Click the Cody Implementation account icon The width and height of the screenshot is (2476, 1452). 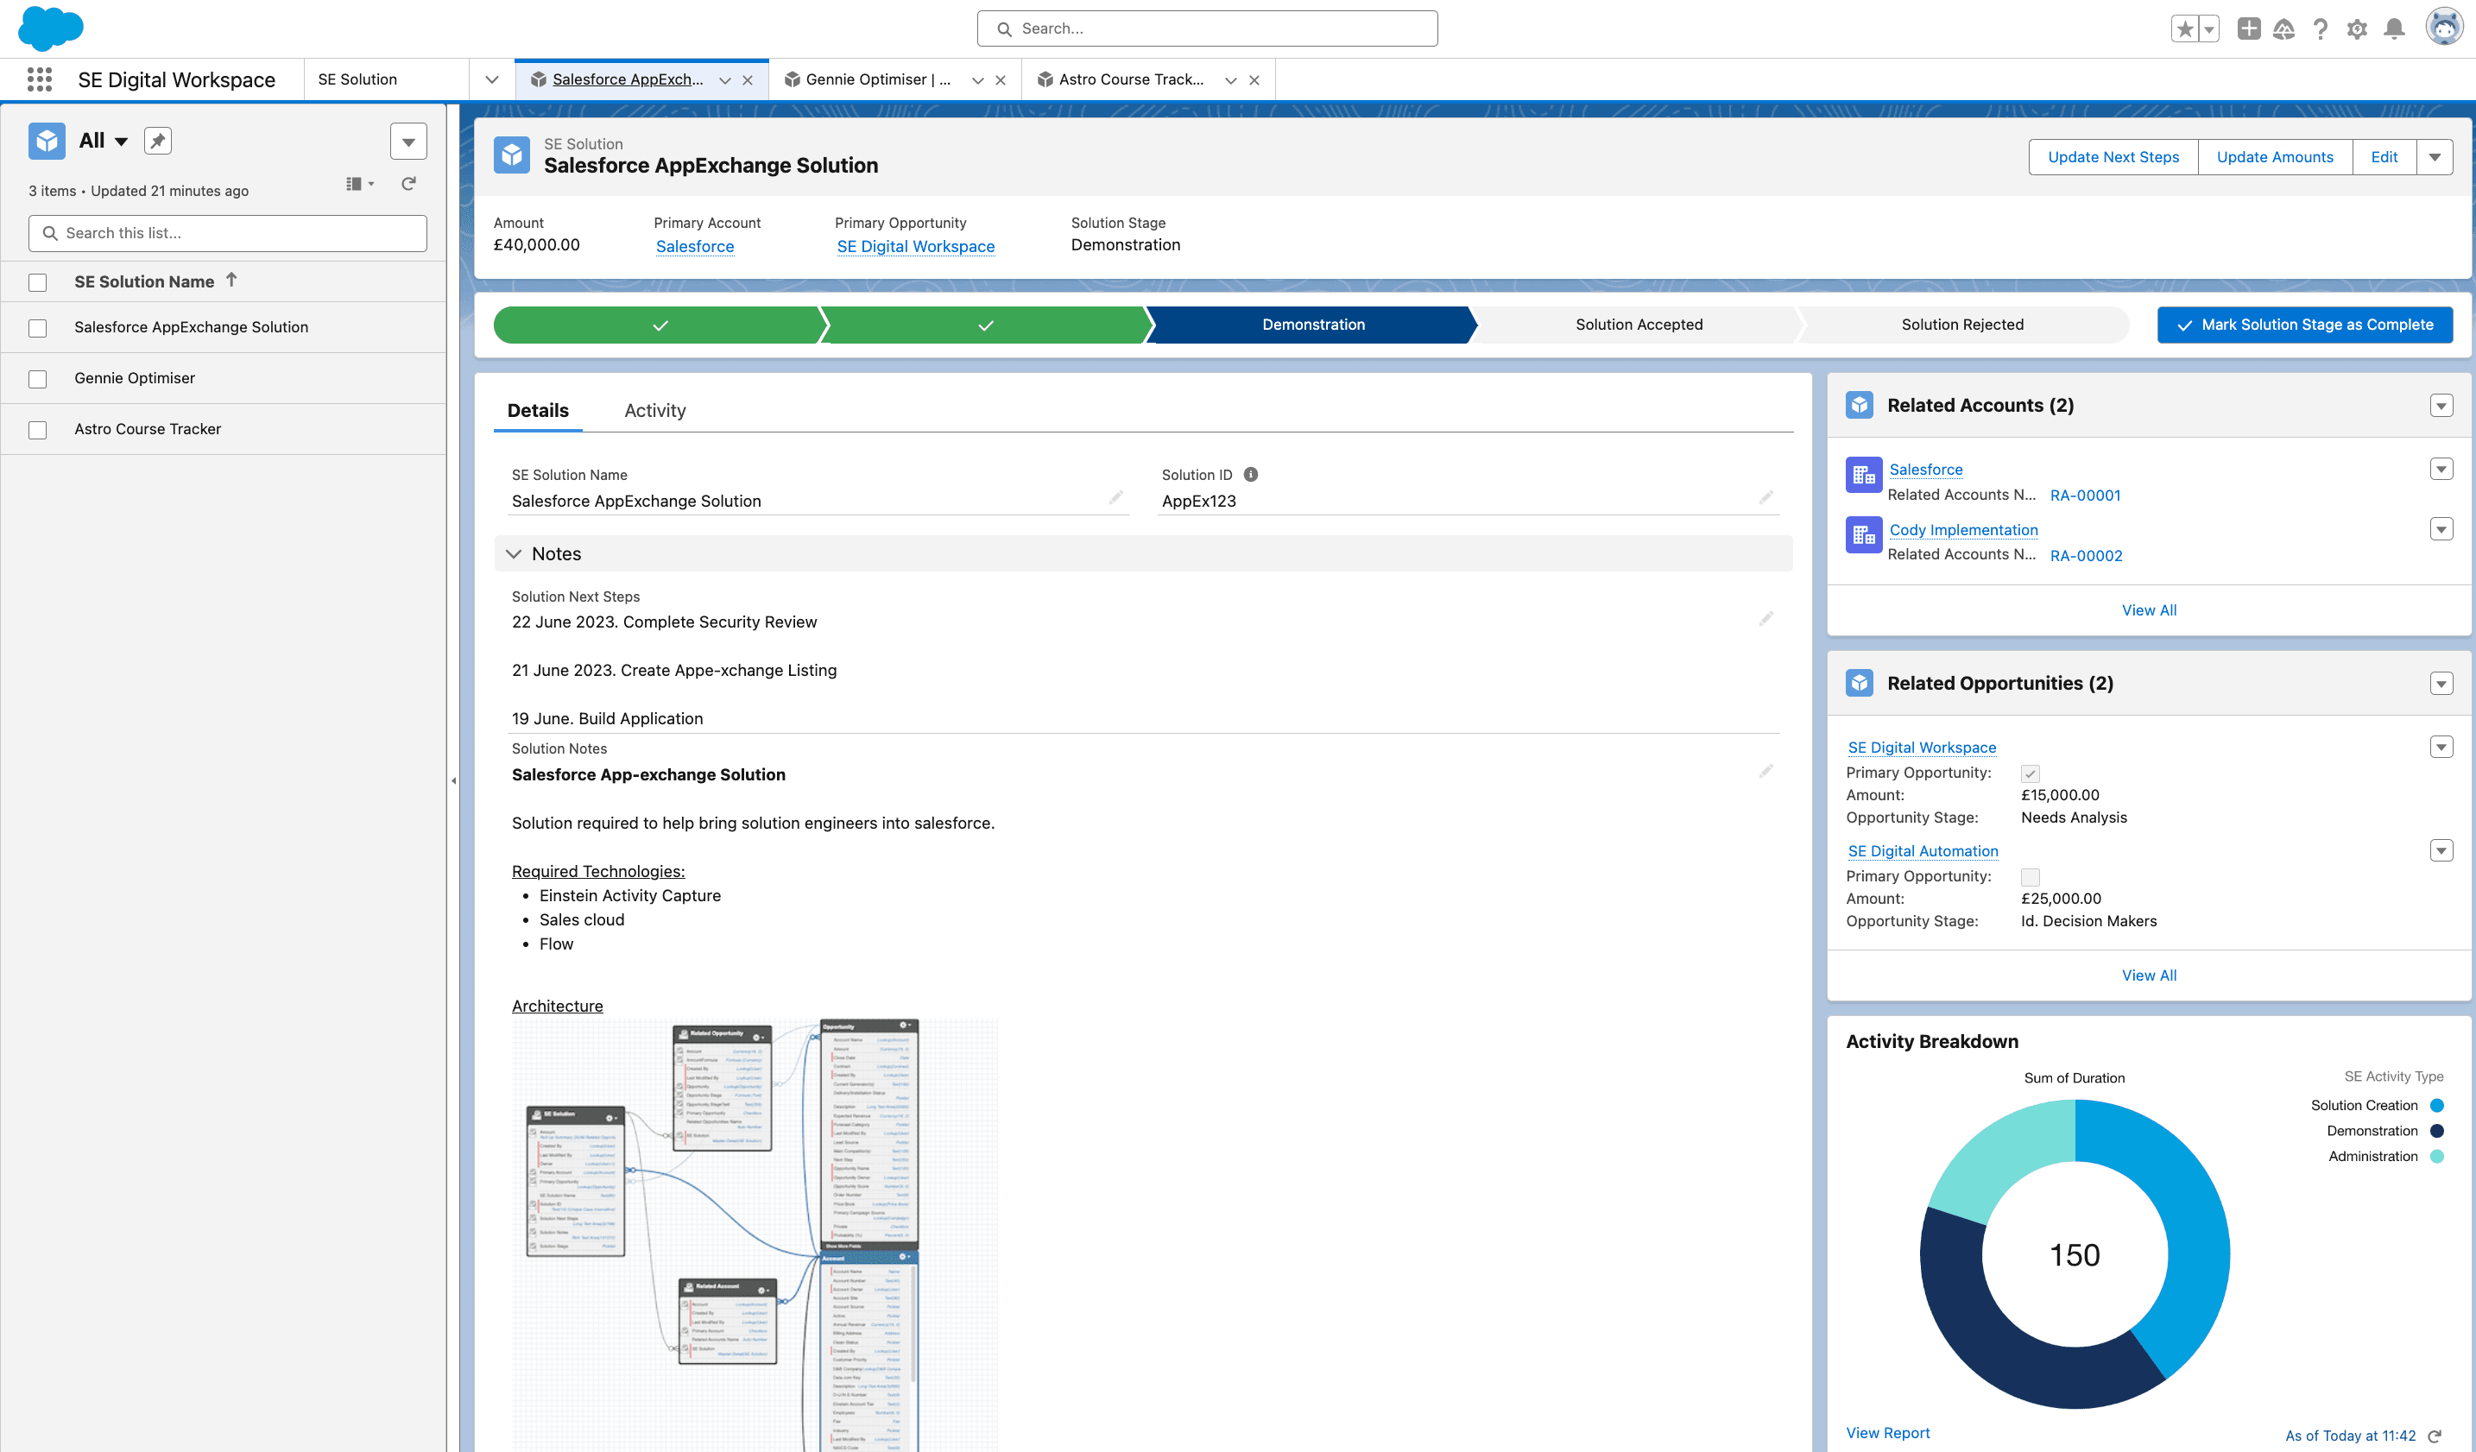tap(1863, 535)
